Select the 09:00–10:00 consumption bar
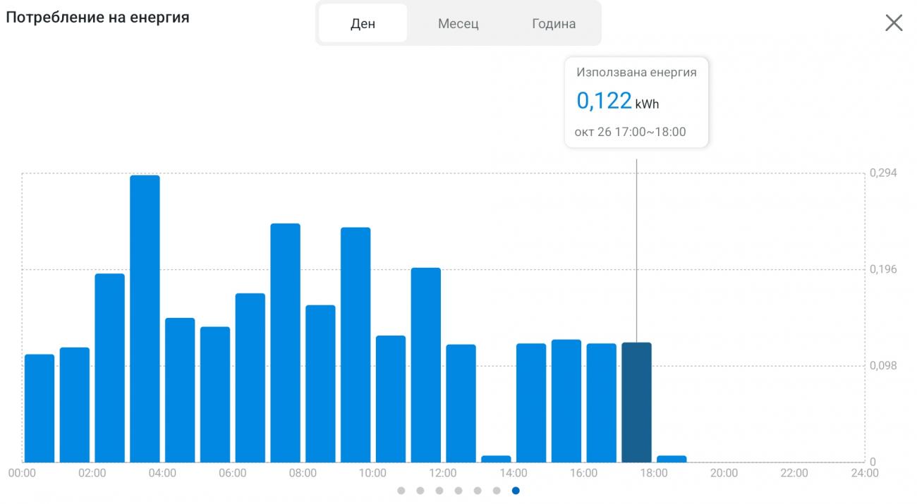917x504 pixels. (356, 345)
